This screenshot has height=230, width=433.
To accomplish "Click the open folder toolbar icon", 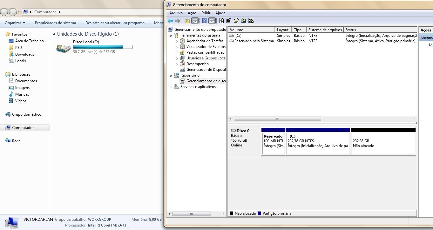I will (236, 21).
